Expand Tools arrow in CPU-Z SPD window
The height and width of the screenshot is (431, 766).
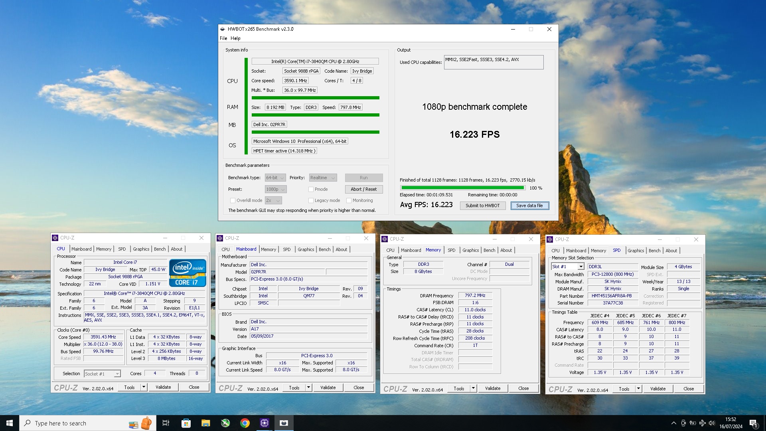(x=638, y=389)
